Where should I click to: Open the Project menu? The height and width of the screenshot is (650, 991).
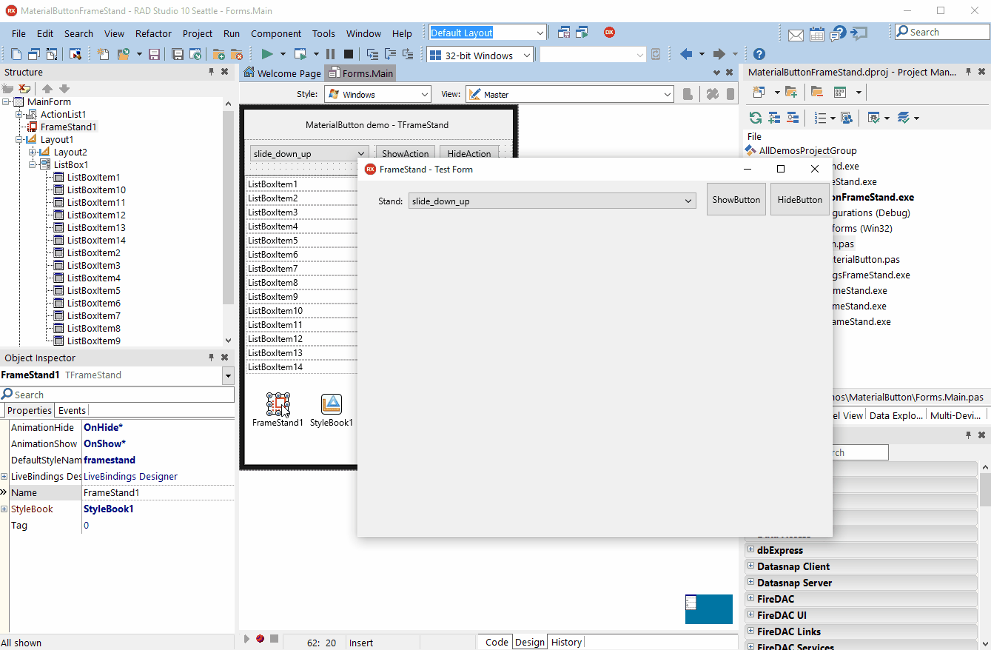point(198,33)
